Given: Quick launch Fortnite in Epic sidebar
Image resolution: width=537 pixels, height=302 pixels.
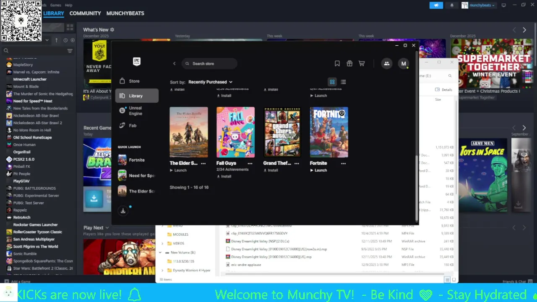Looking at the screenshot, I should [137, 160].
